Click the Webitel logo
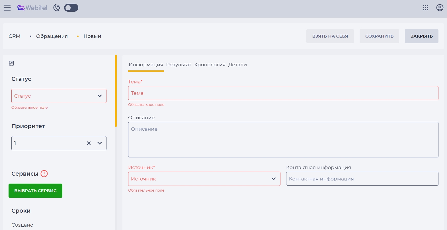This screenshot has height=230, width=447. click(32, 8)
